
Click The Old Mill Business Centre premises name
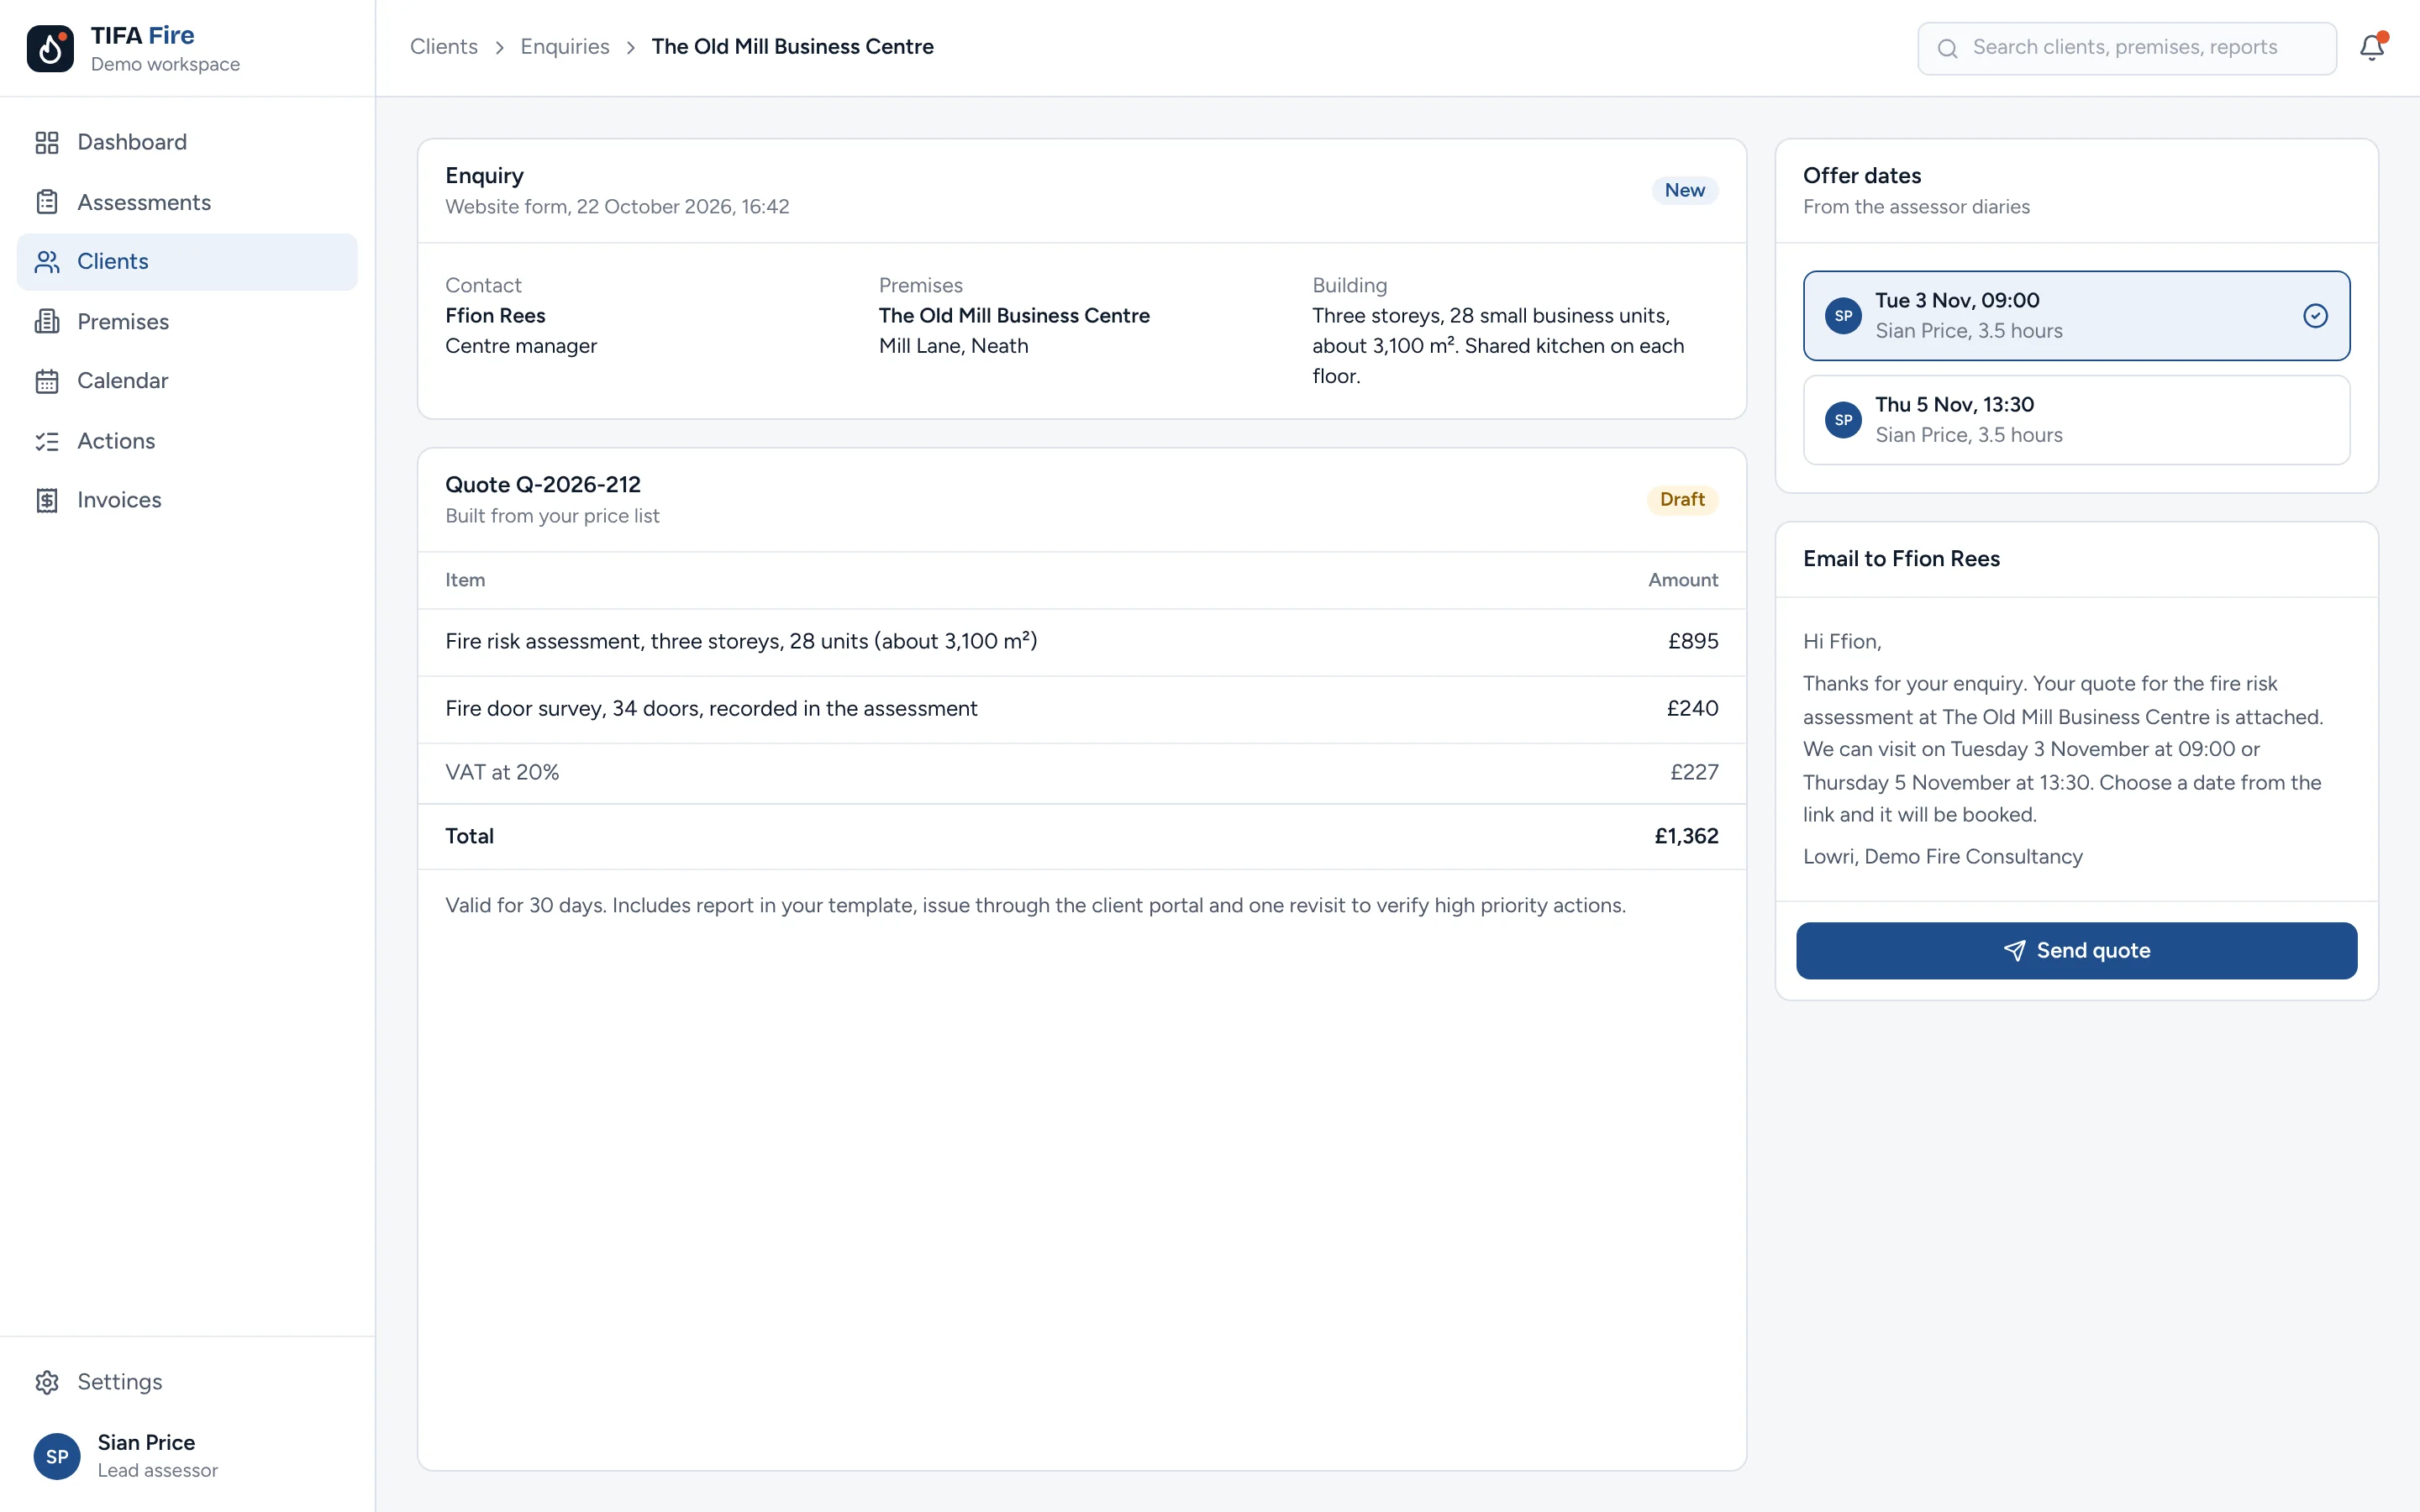[1014, 316]
